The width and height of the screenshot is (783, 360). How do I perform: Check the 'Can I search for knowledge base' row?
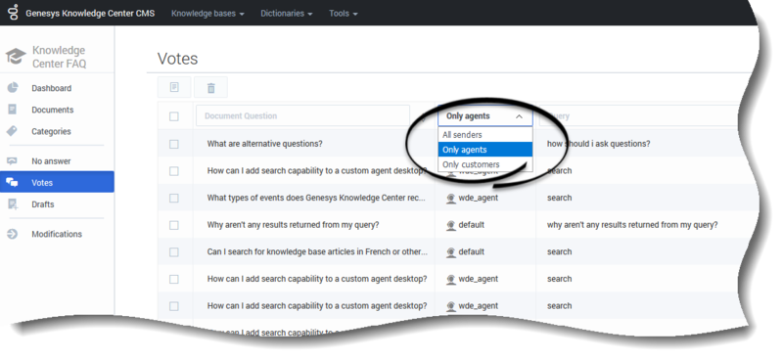(174, 252)
